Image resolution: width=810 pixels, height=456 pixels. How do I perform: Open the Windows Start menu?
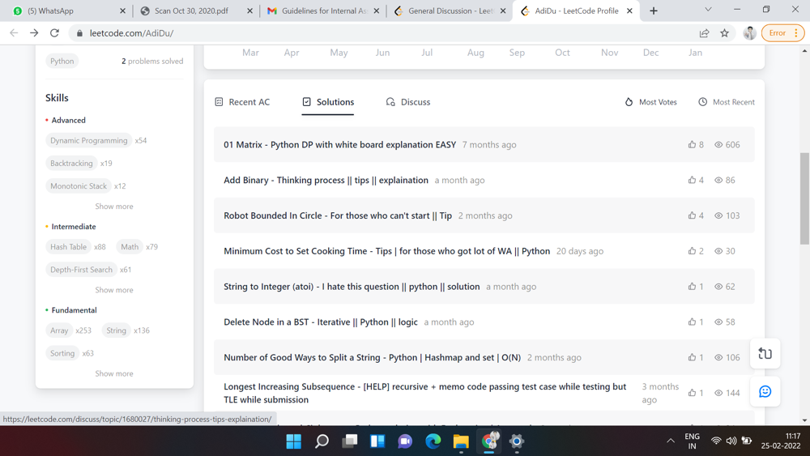click(294, 441)
